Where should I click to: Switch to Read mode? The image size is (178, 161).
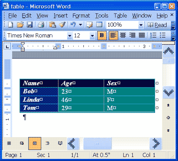[157, 25]
